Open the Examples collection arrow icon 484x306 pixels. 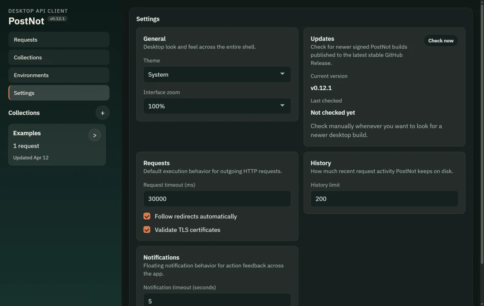coord(95,135)
